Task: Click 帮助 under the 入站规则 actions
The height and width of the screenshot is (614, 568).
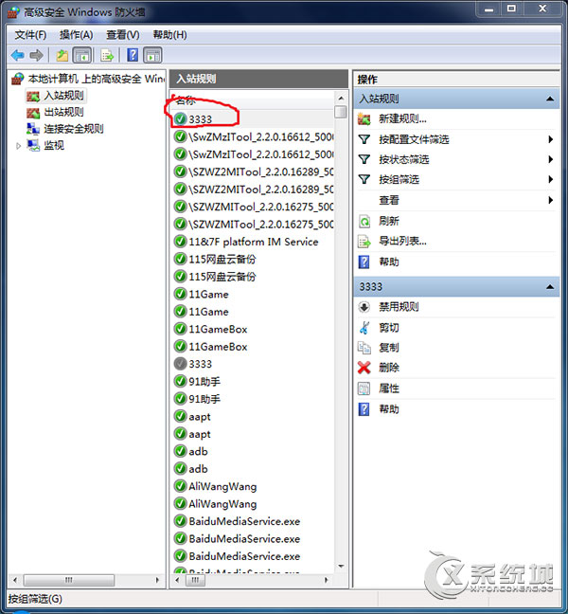Action: tap(389, 262)
